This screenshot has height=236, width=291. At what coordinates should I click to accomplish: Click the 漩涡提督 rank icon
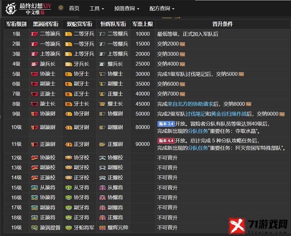34,228
